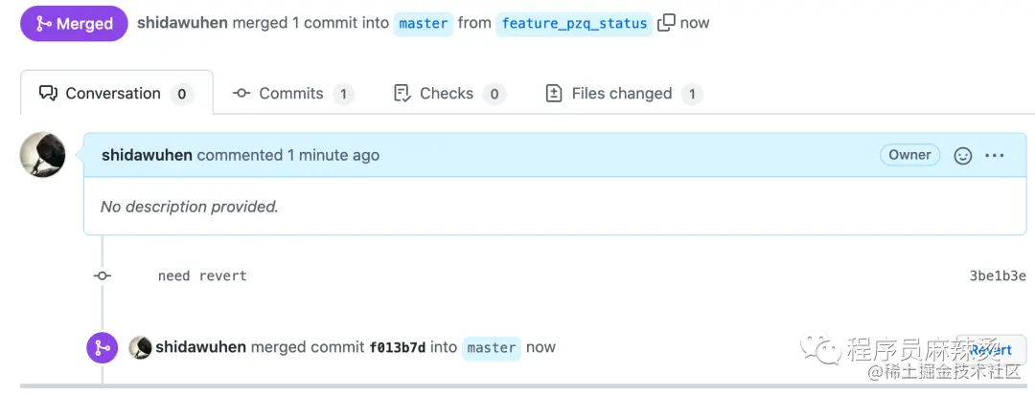Click the small avatar in merge event
1035x395 pixels.
pyautogui.click(x=140, y=348)
